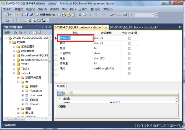Click the Activity Monitor icon
The image size is (185, 130).
point(125,15)
